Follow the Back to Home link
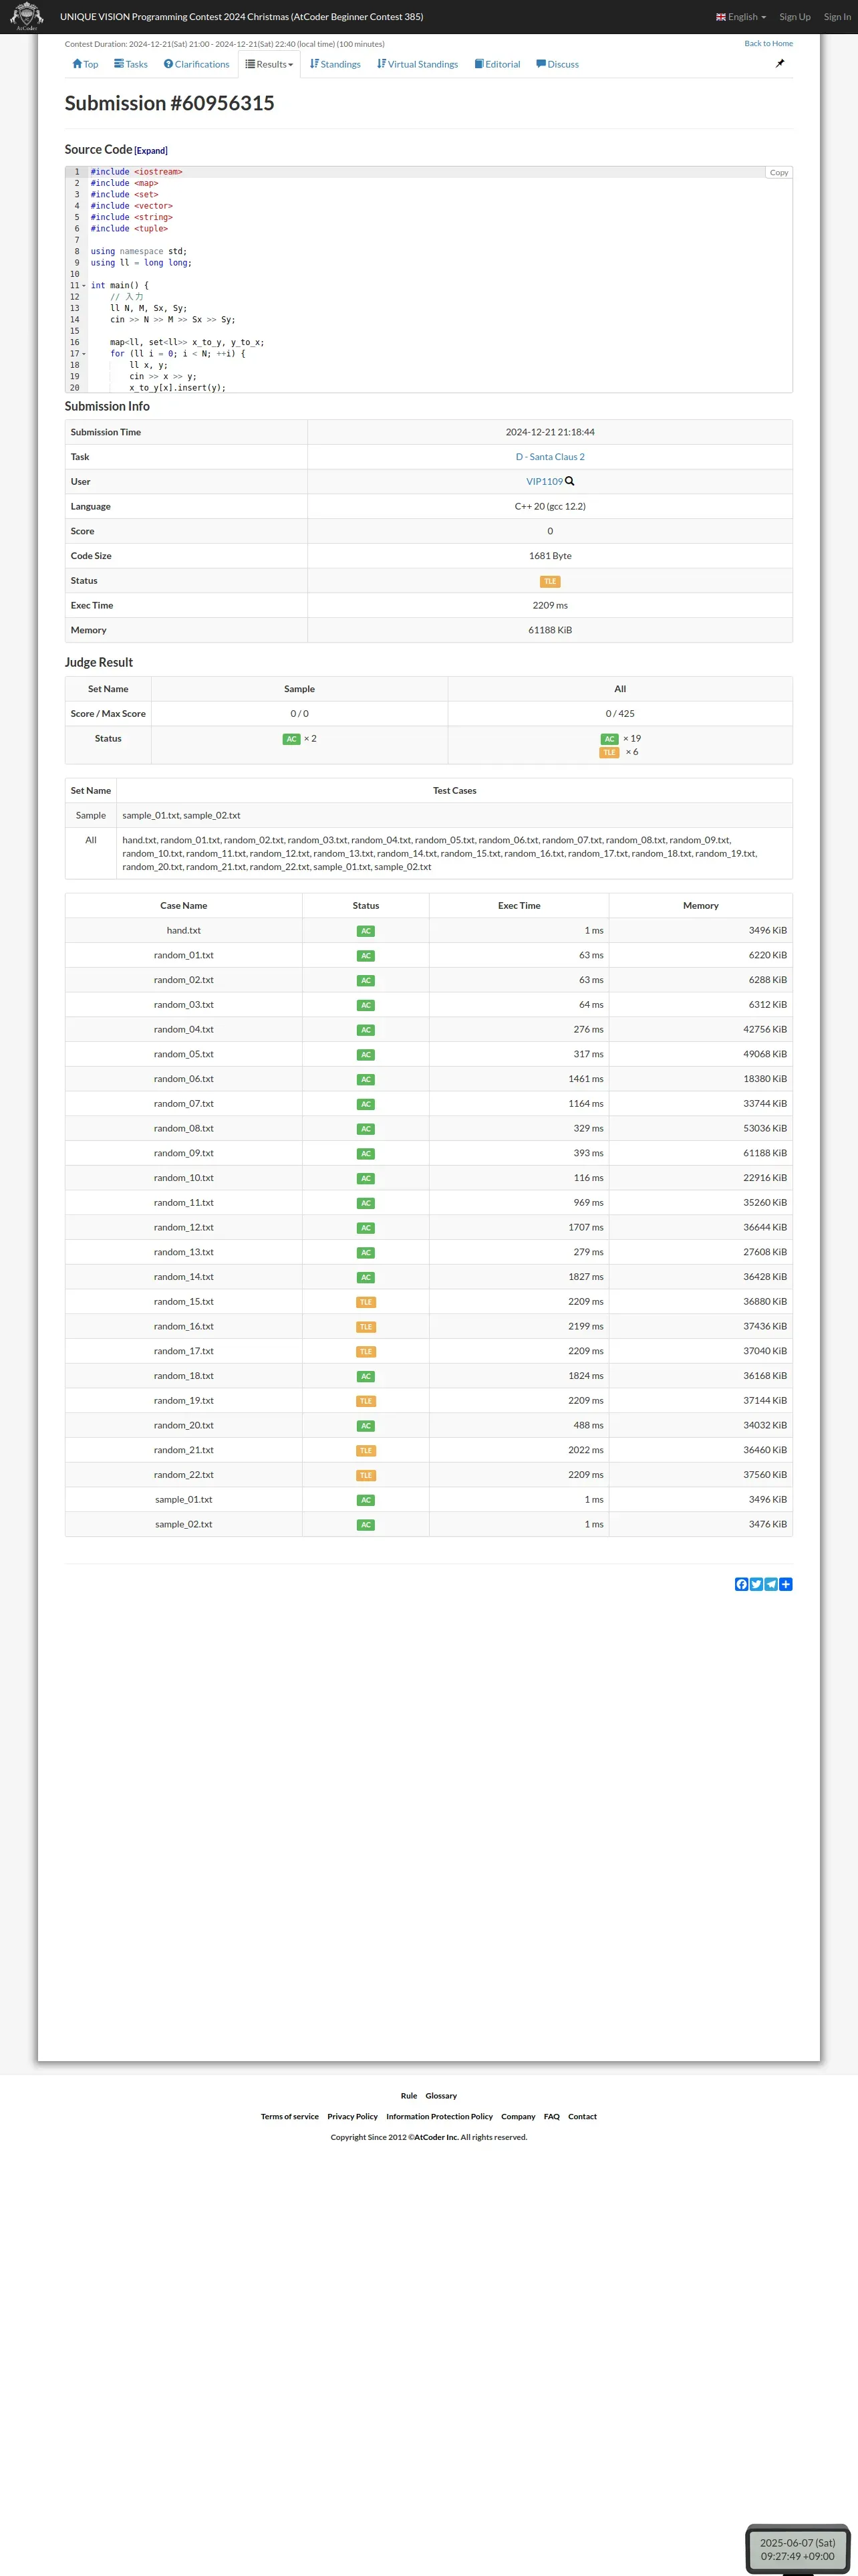 (768, 44)
